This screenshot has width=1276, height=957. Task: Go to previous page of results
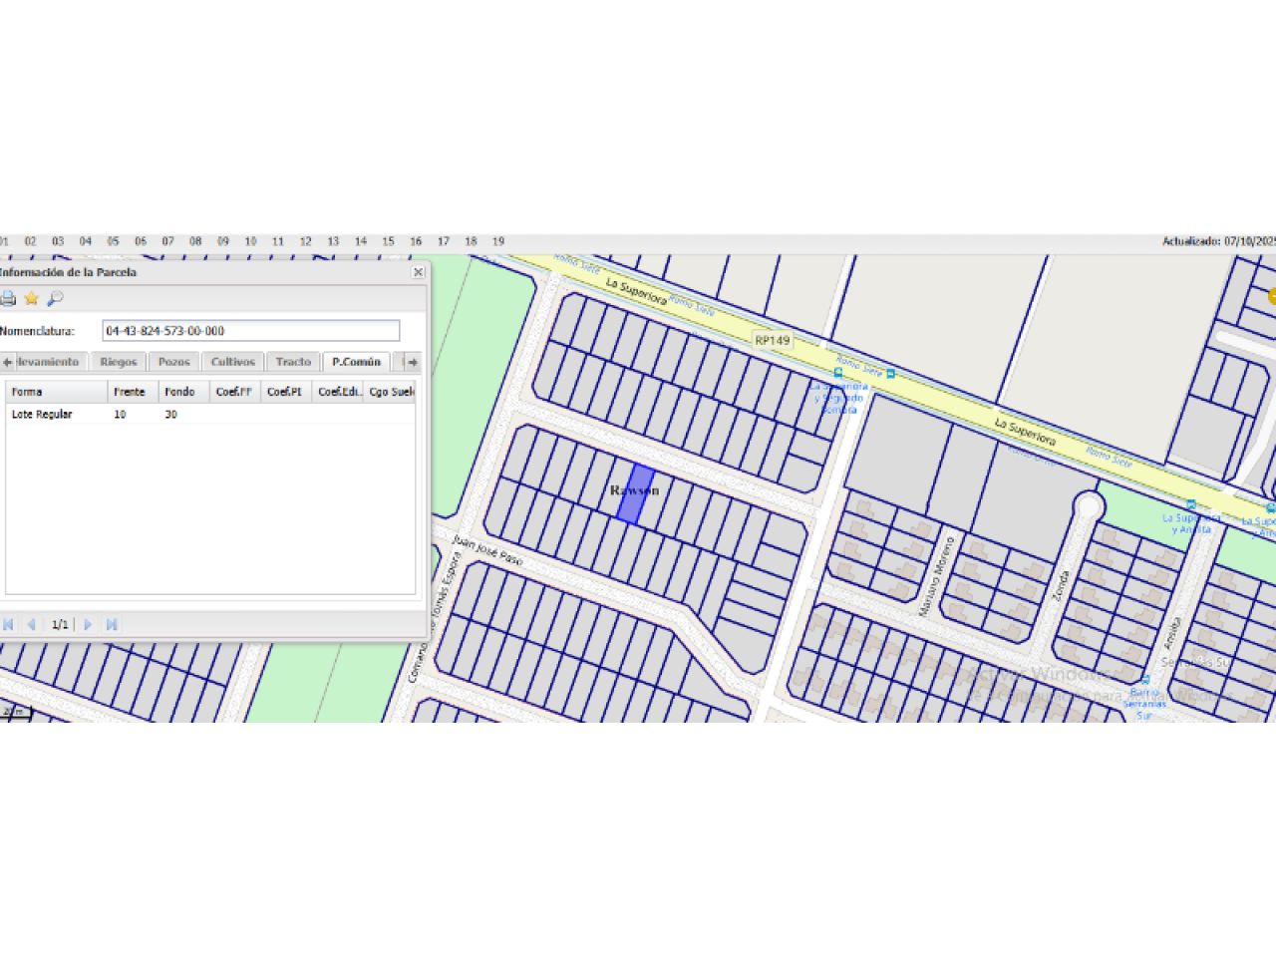click(31, 624)
